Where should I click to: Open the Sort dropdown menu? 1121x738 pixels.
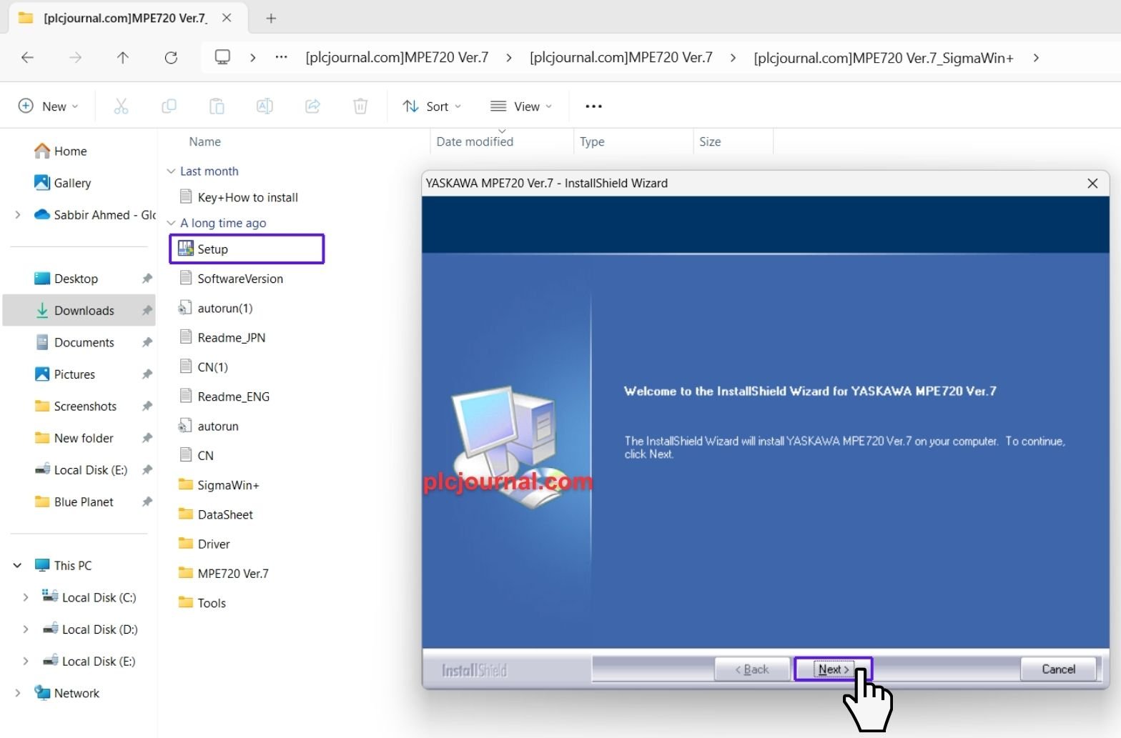pyautogui.click(x=432, y=106)
